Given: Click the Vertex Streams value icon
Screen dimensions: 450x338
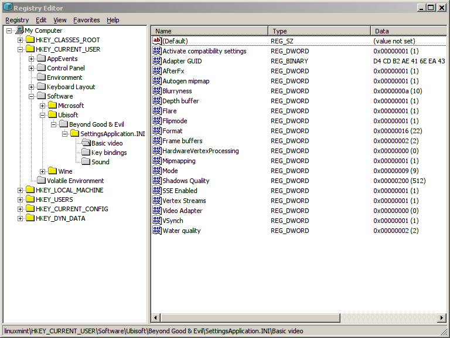Looking at the screenshot, I should click(x=157, y=200).
